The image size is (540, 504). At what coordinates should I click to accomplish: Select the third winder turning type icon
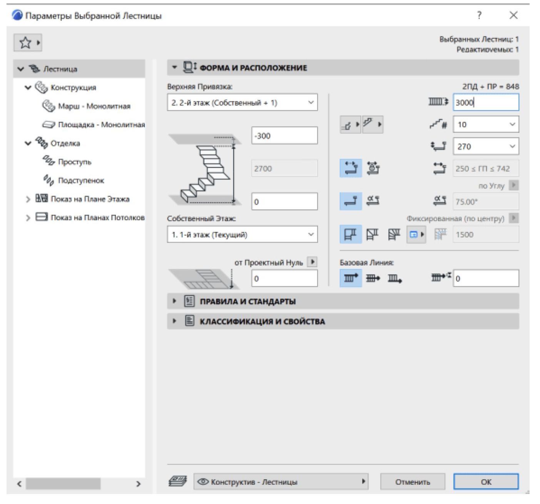394,234
